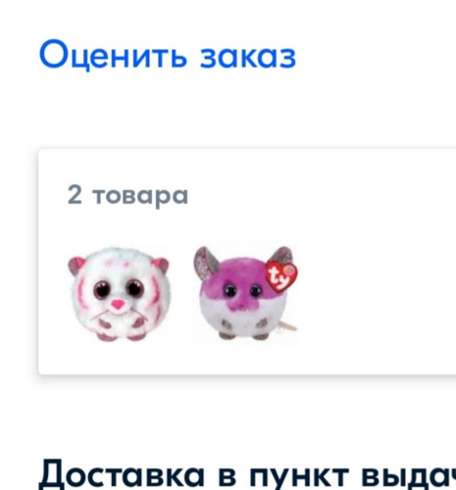The width and height of the screenshot is (456, 490).
Task: Click the Доставка в пункт выдачи heading
Action: pos(247,473)
